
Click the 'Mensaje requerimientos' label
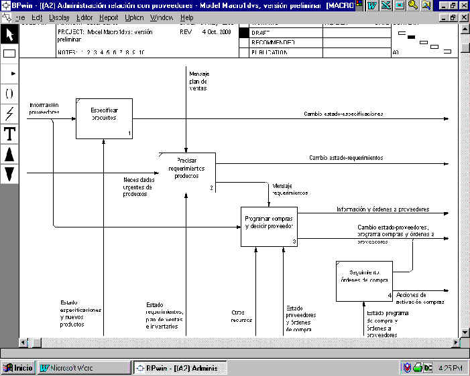290,189
